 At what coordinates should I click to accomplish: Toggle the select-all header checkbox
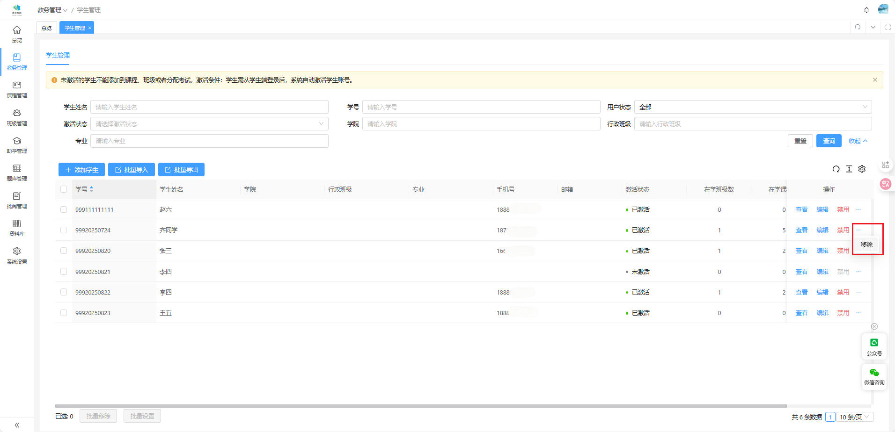coord(64,189)
